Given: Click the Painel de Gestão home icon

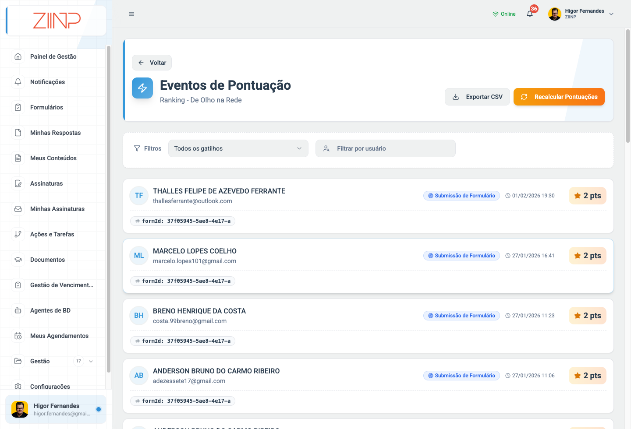Looking at the screenshot, I should coord(18,56).
